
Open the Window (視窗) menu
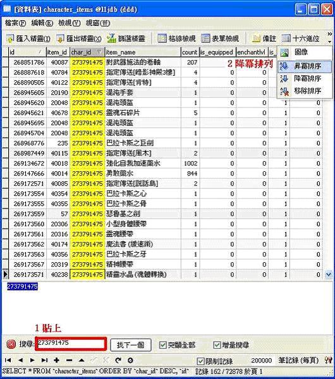(x=98, y=23)
